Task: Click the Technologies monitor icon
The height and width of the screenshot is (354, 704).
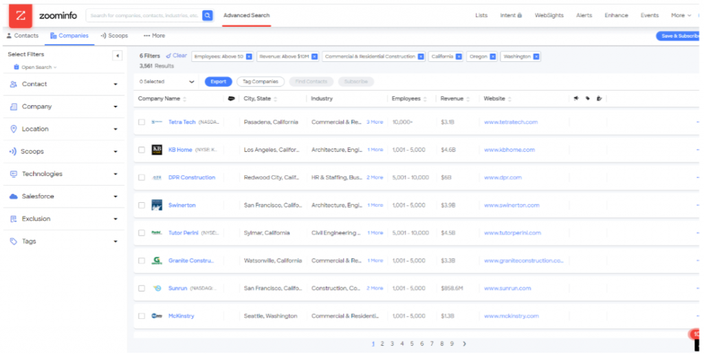Action: point(14,174)
